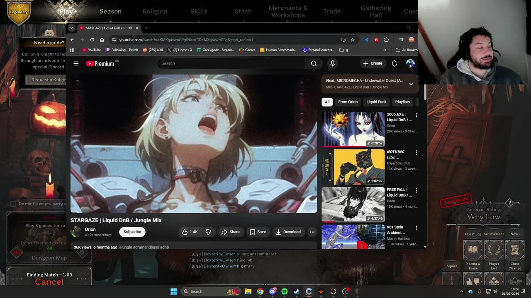Open the Orion channel link
The image size is (531, 298).
tap(90, 229)
